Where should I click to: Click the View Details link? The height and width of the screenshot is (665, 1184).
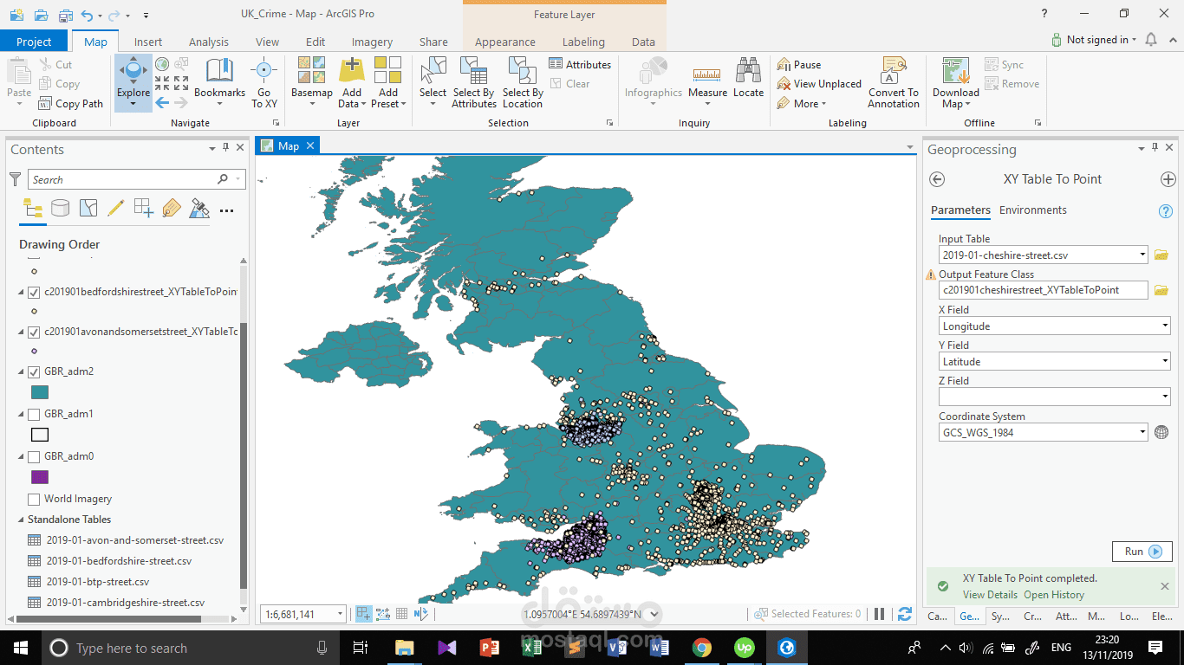[x=990, y=595]
